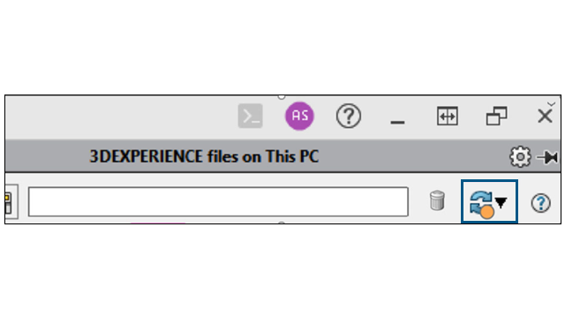The image size is (565, 318).
Task: Click the partially visible yellow-dot filter button
Action: coord(10,202)
